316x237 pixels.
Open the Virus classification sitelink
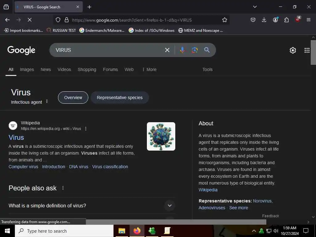110,167
